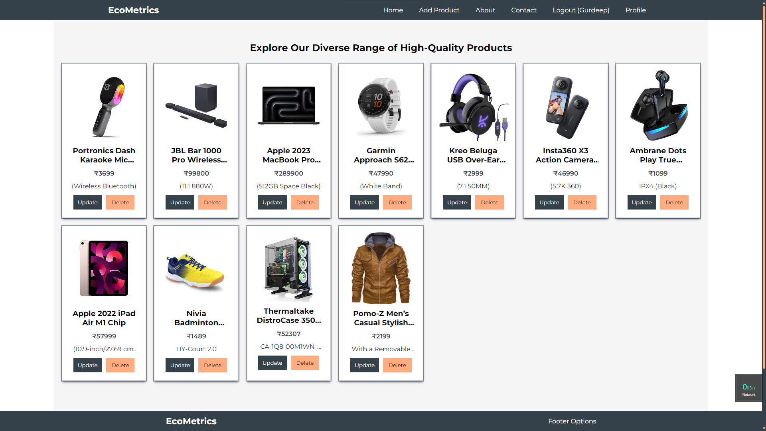
Task: Delete the Kreo Beluga headset
Action: [490, 202]
